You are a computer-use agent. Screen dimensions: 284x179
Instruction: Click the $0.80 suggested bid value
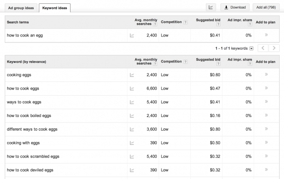pos(215,129)
